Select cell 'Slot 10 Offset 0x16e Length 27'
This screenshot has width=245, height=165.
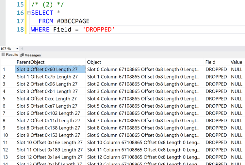[x=50, y=142]
